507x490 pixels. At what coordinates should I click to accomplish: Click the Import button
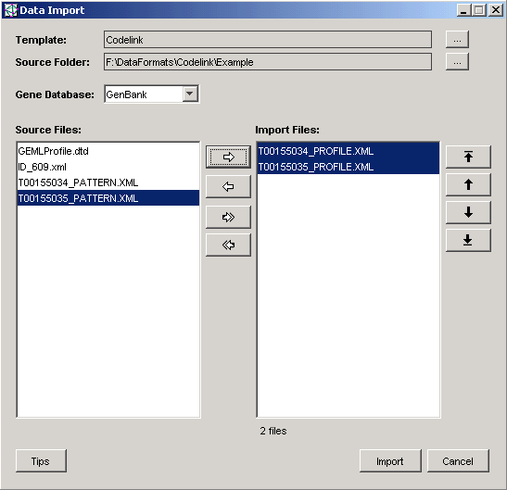point(390,461)
